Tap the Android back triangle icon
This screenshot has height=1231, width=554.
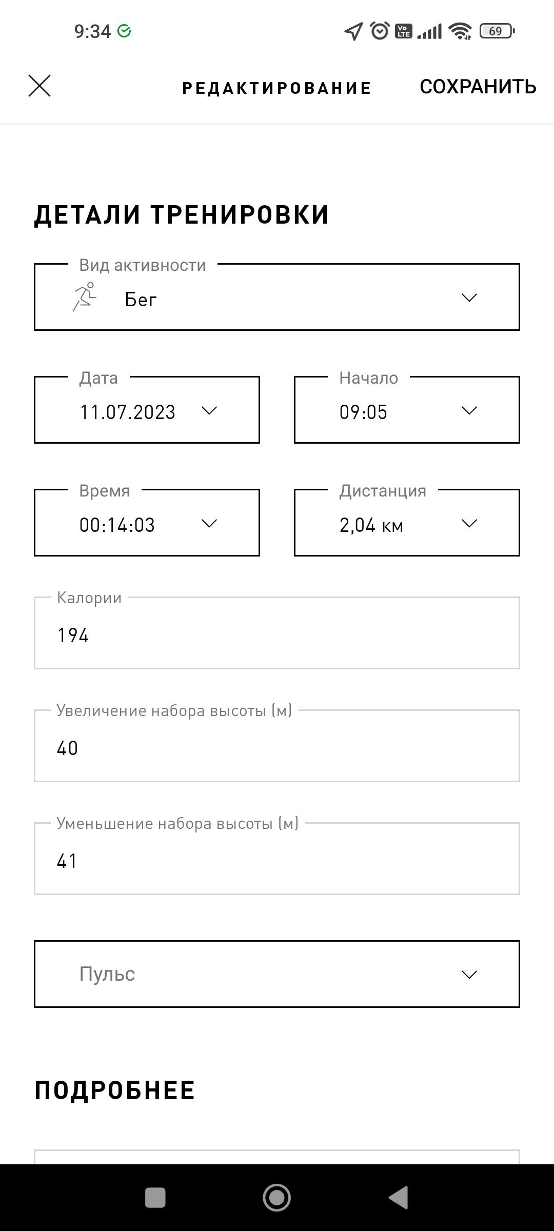pos(399,1198)
